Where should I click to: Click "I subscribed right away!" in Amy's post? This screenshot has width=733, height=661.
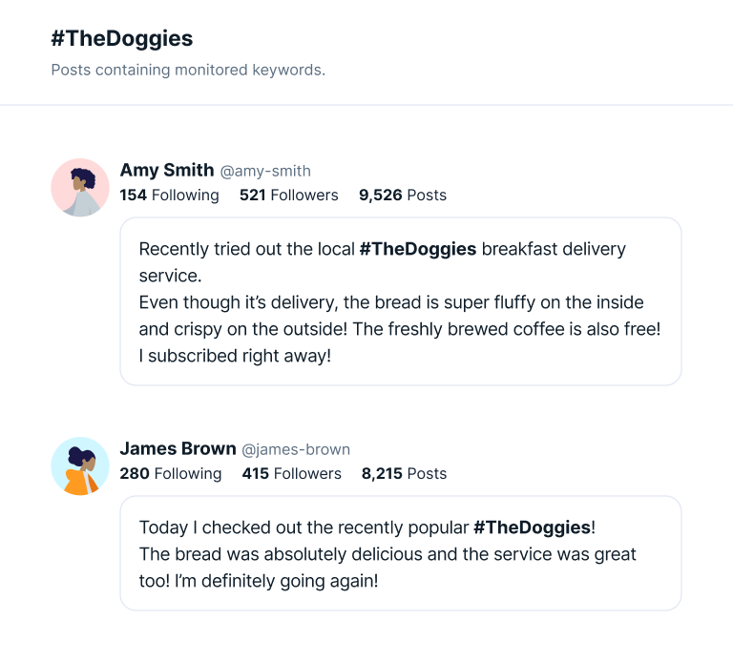(x=234, y=356)
